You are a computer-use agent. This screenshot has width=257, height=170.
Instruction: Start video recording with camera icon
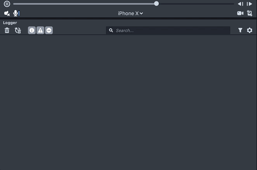[240, 13]
